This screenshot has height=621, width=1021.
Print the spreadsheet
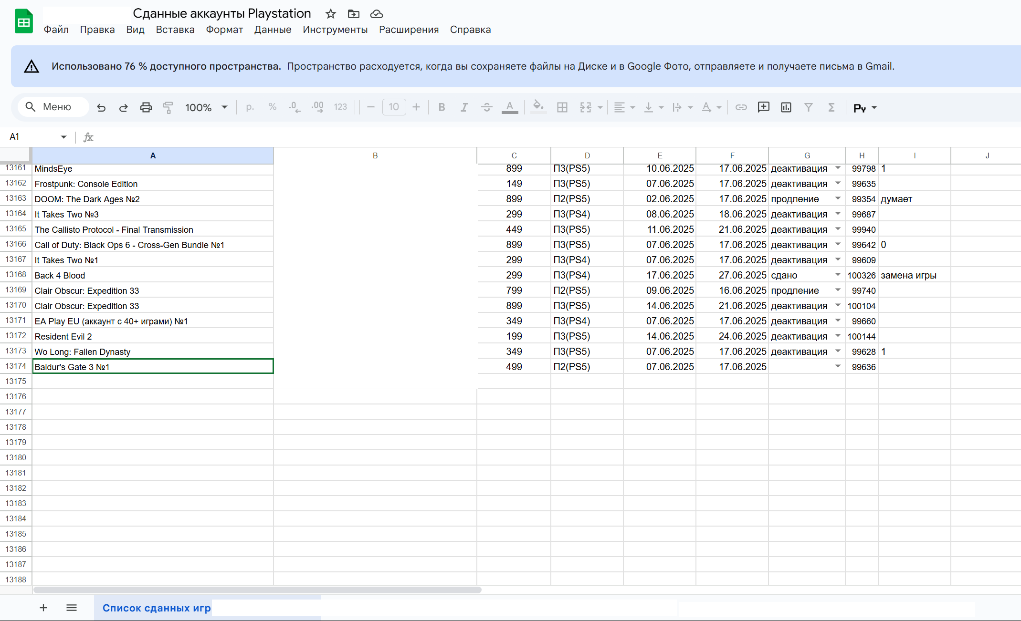(x=146, y=107)
